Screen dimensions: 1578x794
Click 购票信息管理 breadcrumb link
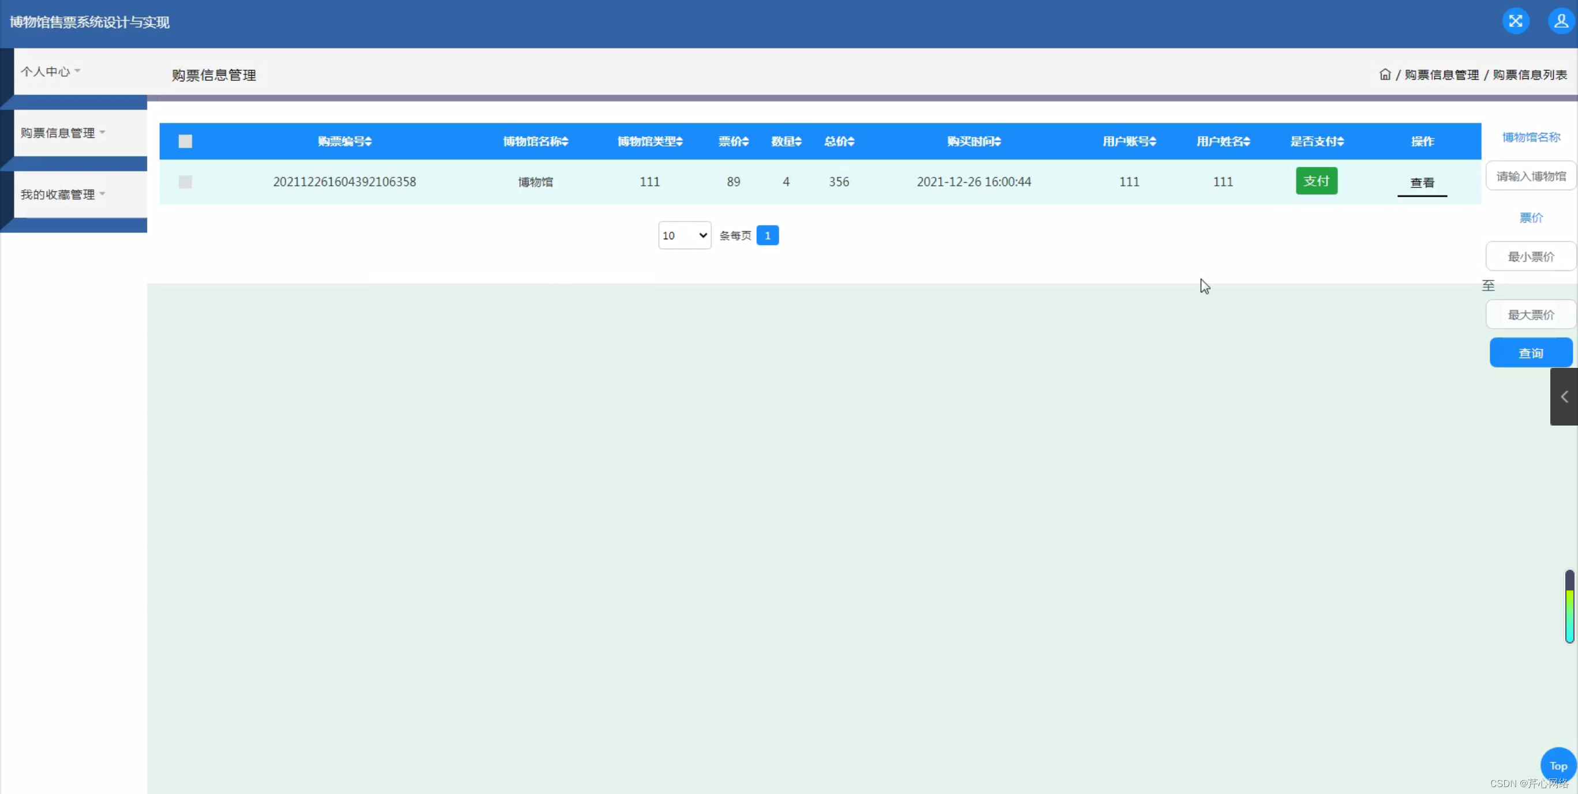click(x=1441, y=75)
